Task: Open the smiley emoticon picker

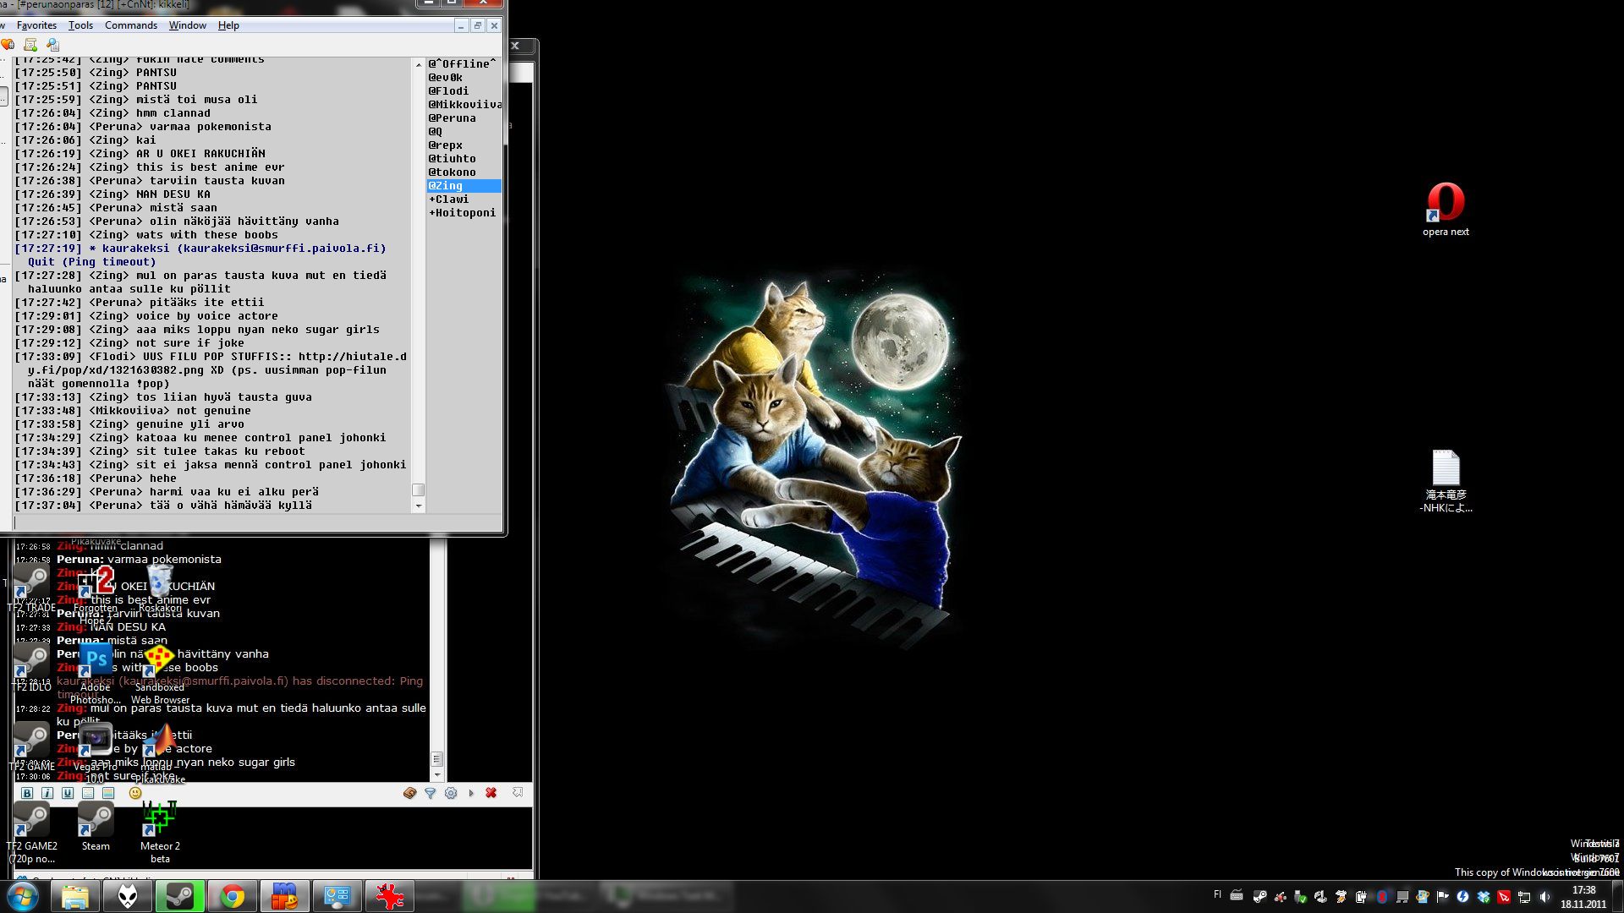Action: pyautogui.click(x=135, y=793)
